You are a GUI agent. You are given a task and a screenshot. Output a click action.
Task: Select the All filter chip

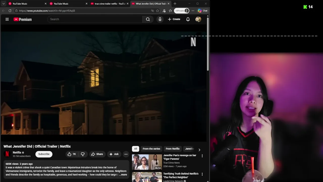click(136, 149)
